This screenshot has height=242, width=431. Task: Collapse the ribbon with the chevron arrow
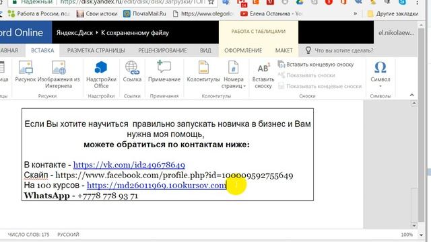[411, 95]
